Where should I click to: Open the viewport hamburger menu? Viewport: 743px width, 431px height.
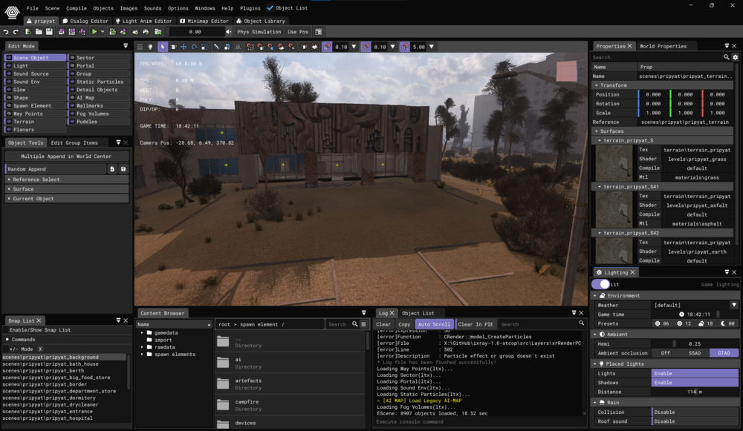point(140,47)
